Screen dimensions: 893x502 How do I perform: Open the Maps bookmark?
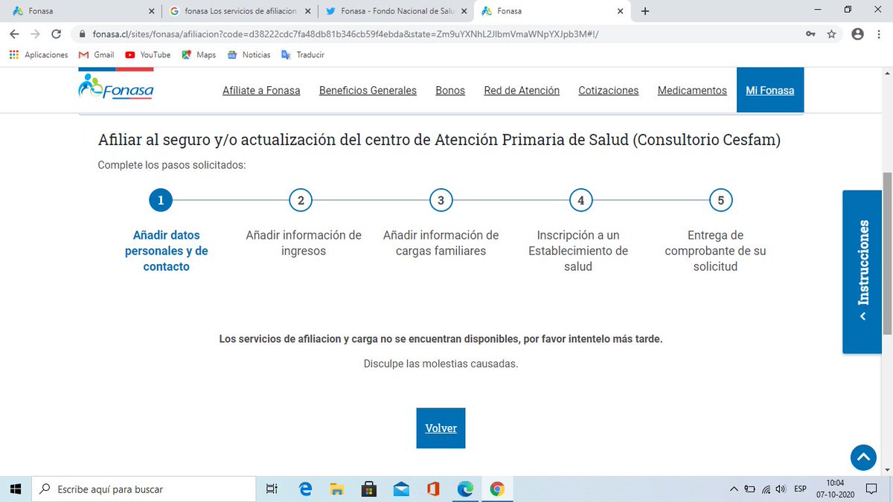coord(198,55)
